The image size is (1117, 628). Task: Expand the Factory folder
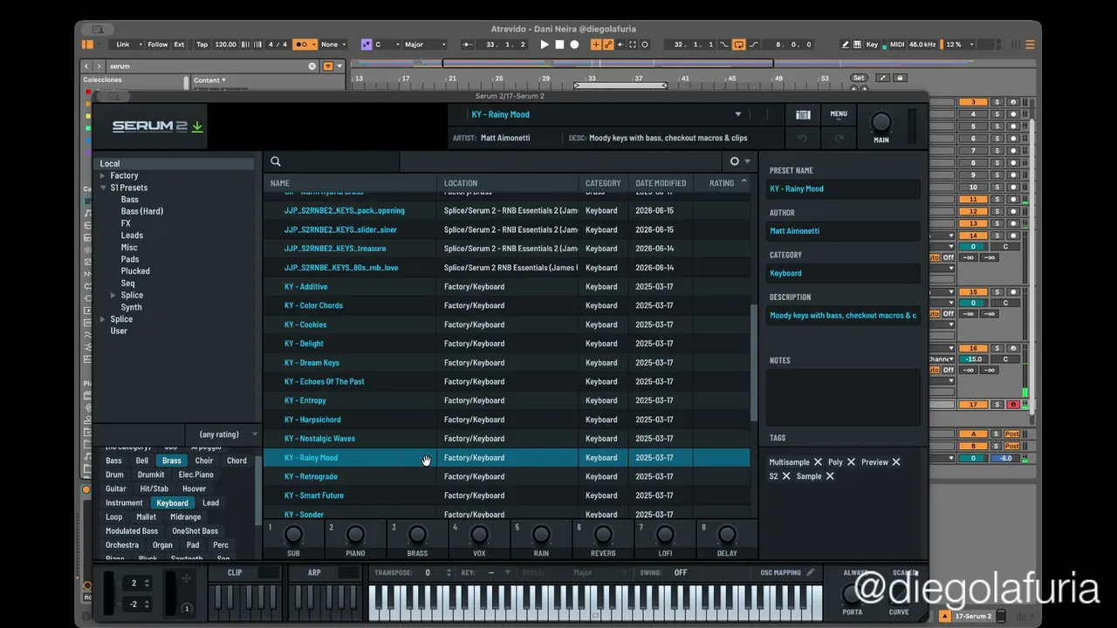click(103, 175)
